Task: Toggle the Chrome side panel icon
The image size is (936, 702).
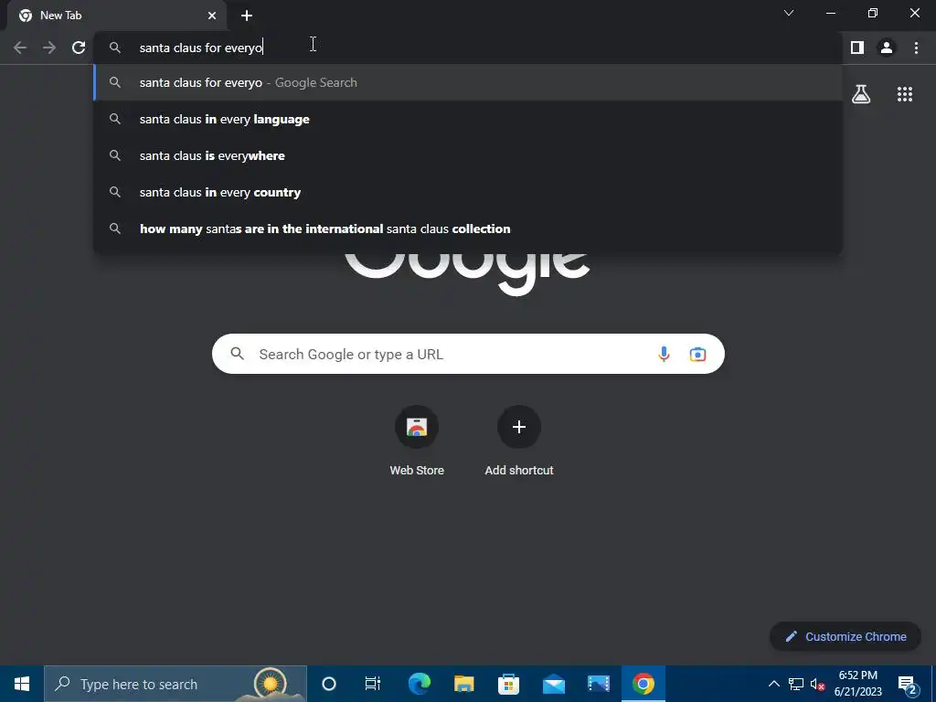Action: point(857,48)
